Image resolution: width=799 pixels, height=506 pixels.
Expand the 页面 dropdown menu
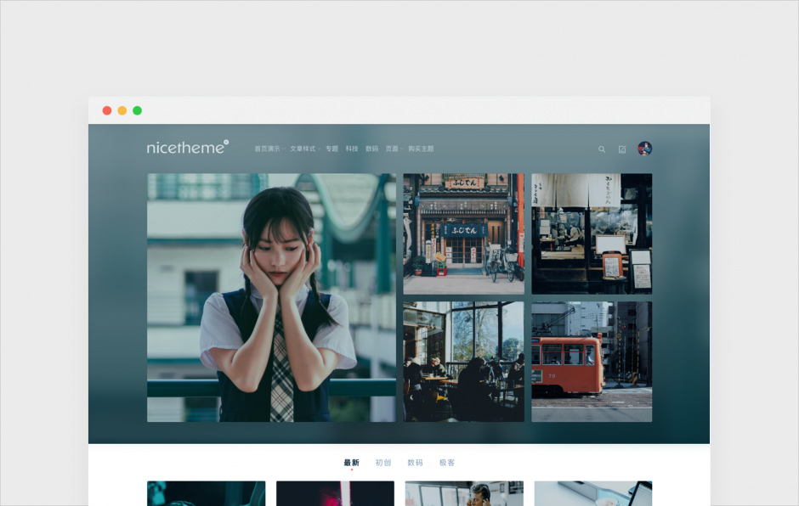tap(394, 149)
